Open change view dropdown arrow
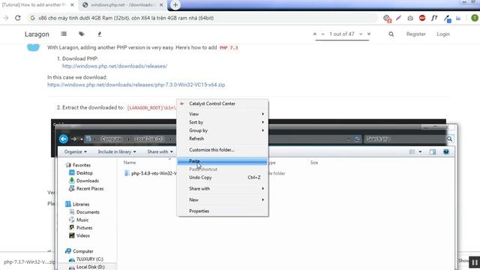 420,151
